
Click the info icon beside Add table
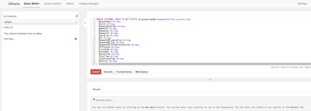point(76,39)
